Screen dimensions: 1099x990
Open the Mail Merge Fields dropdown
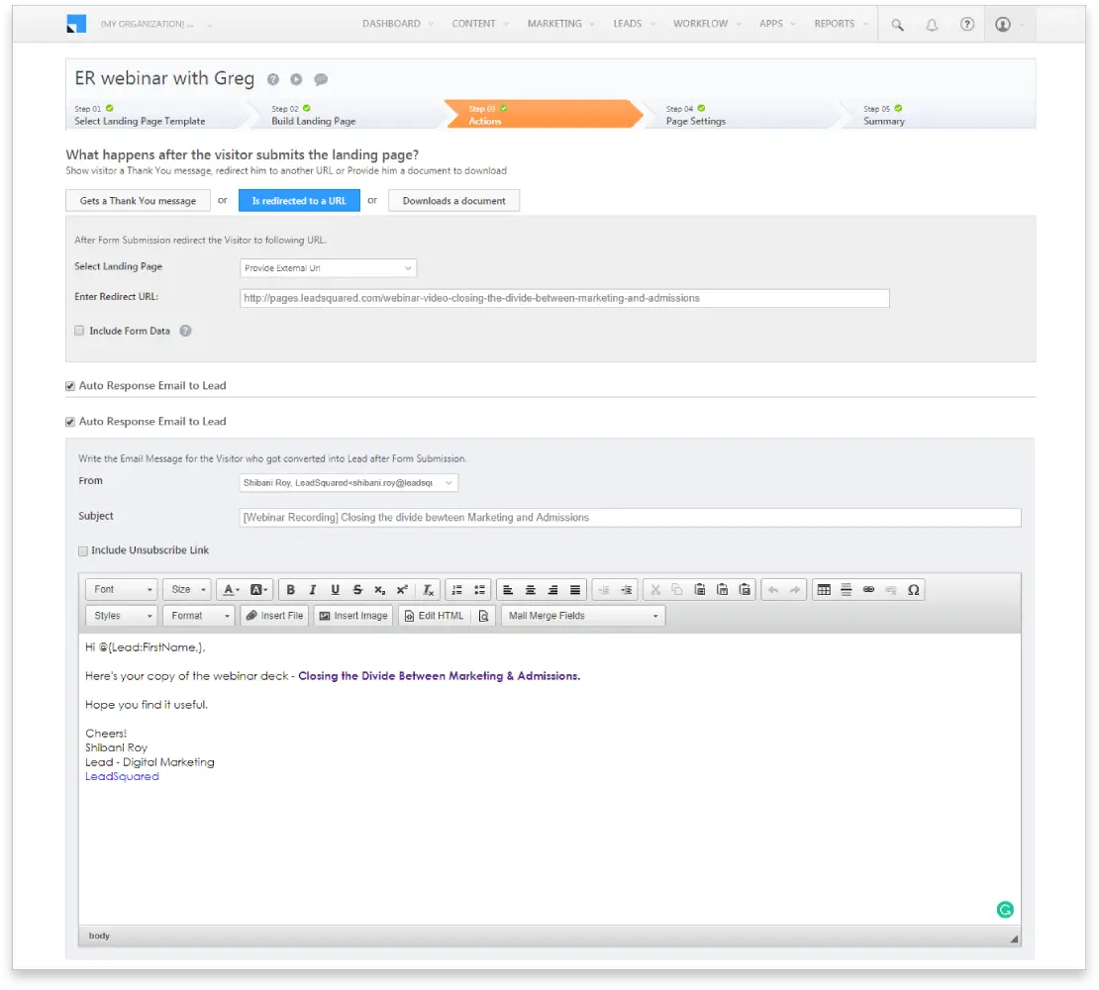[583, 616]
